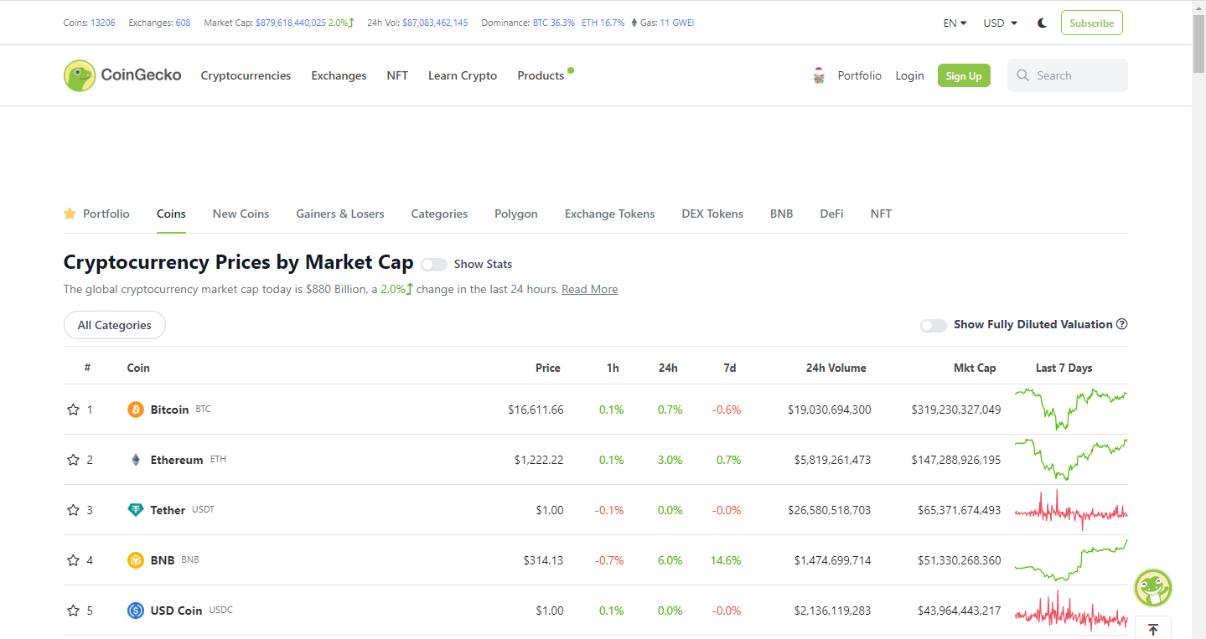
Task: Open the NFT nav menu
Action: (397, 75)
